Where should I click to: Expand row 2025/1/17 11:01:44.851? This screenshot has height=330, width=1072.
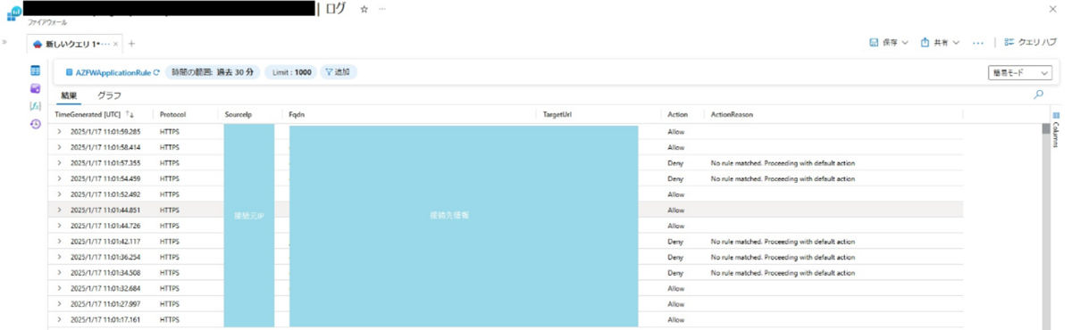(60, 210)
